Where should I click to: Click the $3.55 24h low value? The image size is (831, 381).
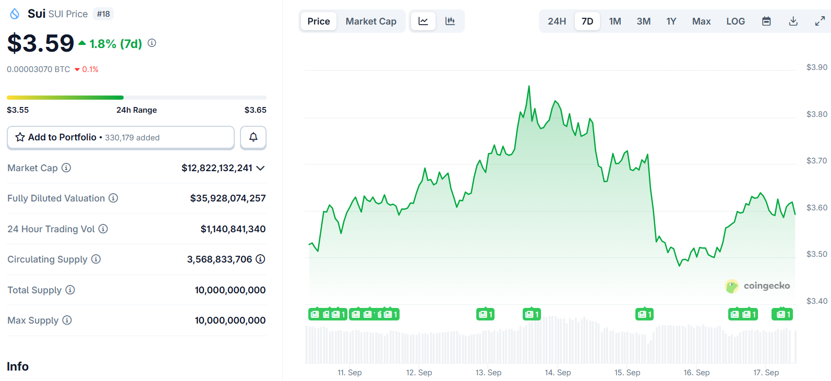[x=18, y=110]
